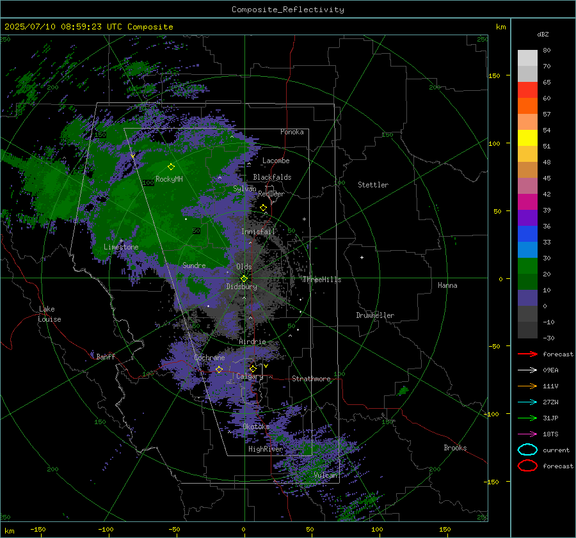Screen dimensions: 576x538
Task: Click the Banff city label
Action: (106, 356)
